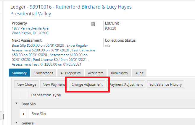
Task: Click the Payment Adjustment button
Action: tap(126, 84)
